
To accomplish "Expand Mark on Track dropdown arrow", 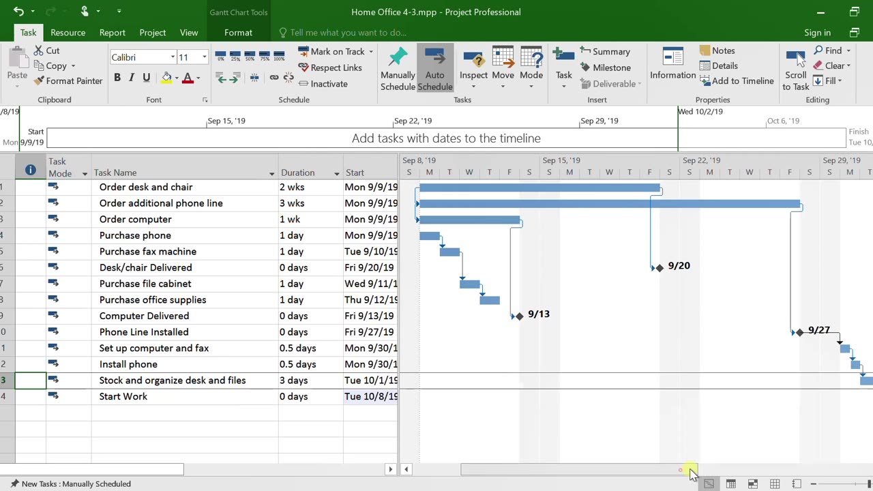I will coord(371,52).
